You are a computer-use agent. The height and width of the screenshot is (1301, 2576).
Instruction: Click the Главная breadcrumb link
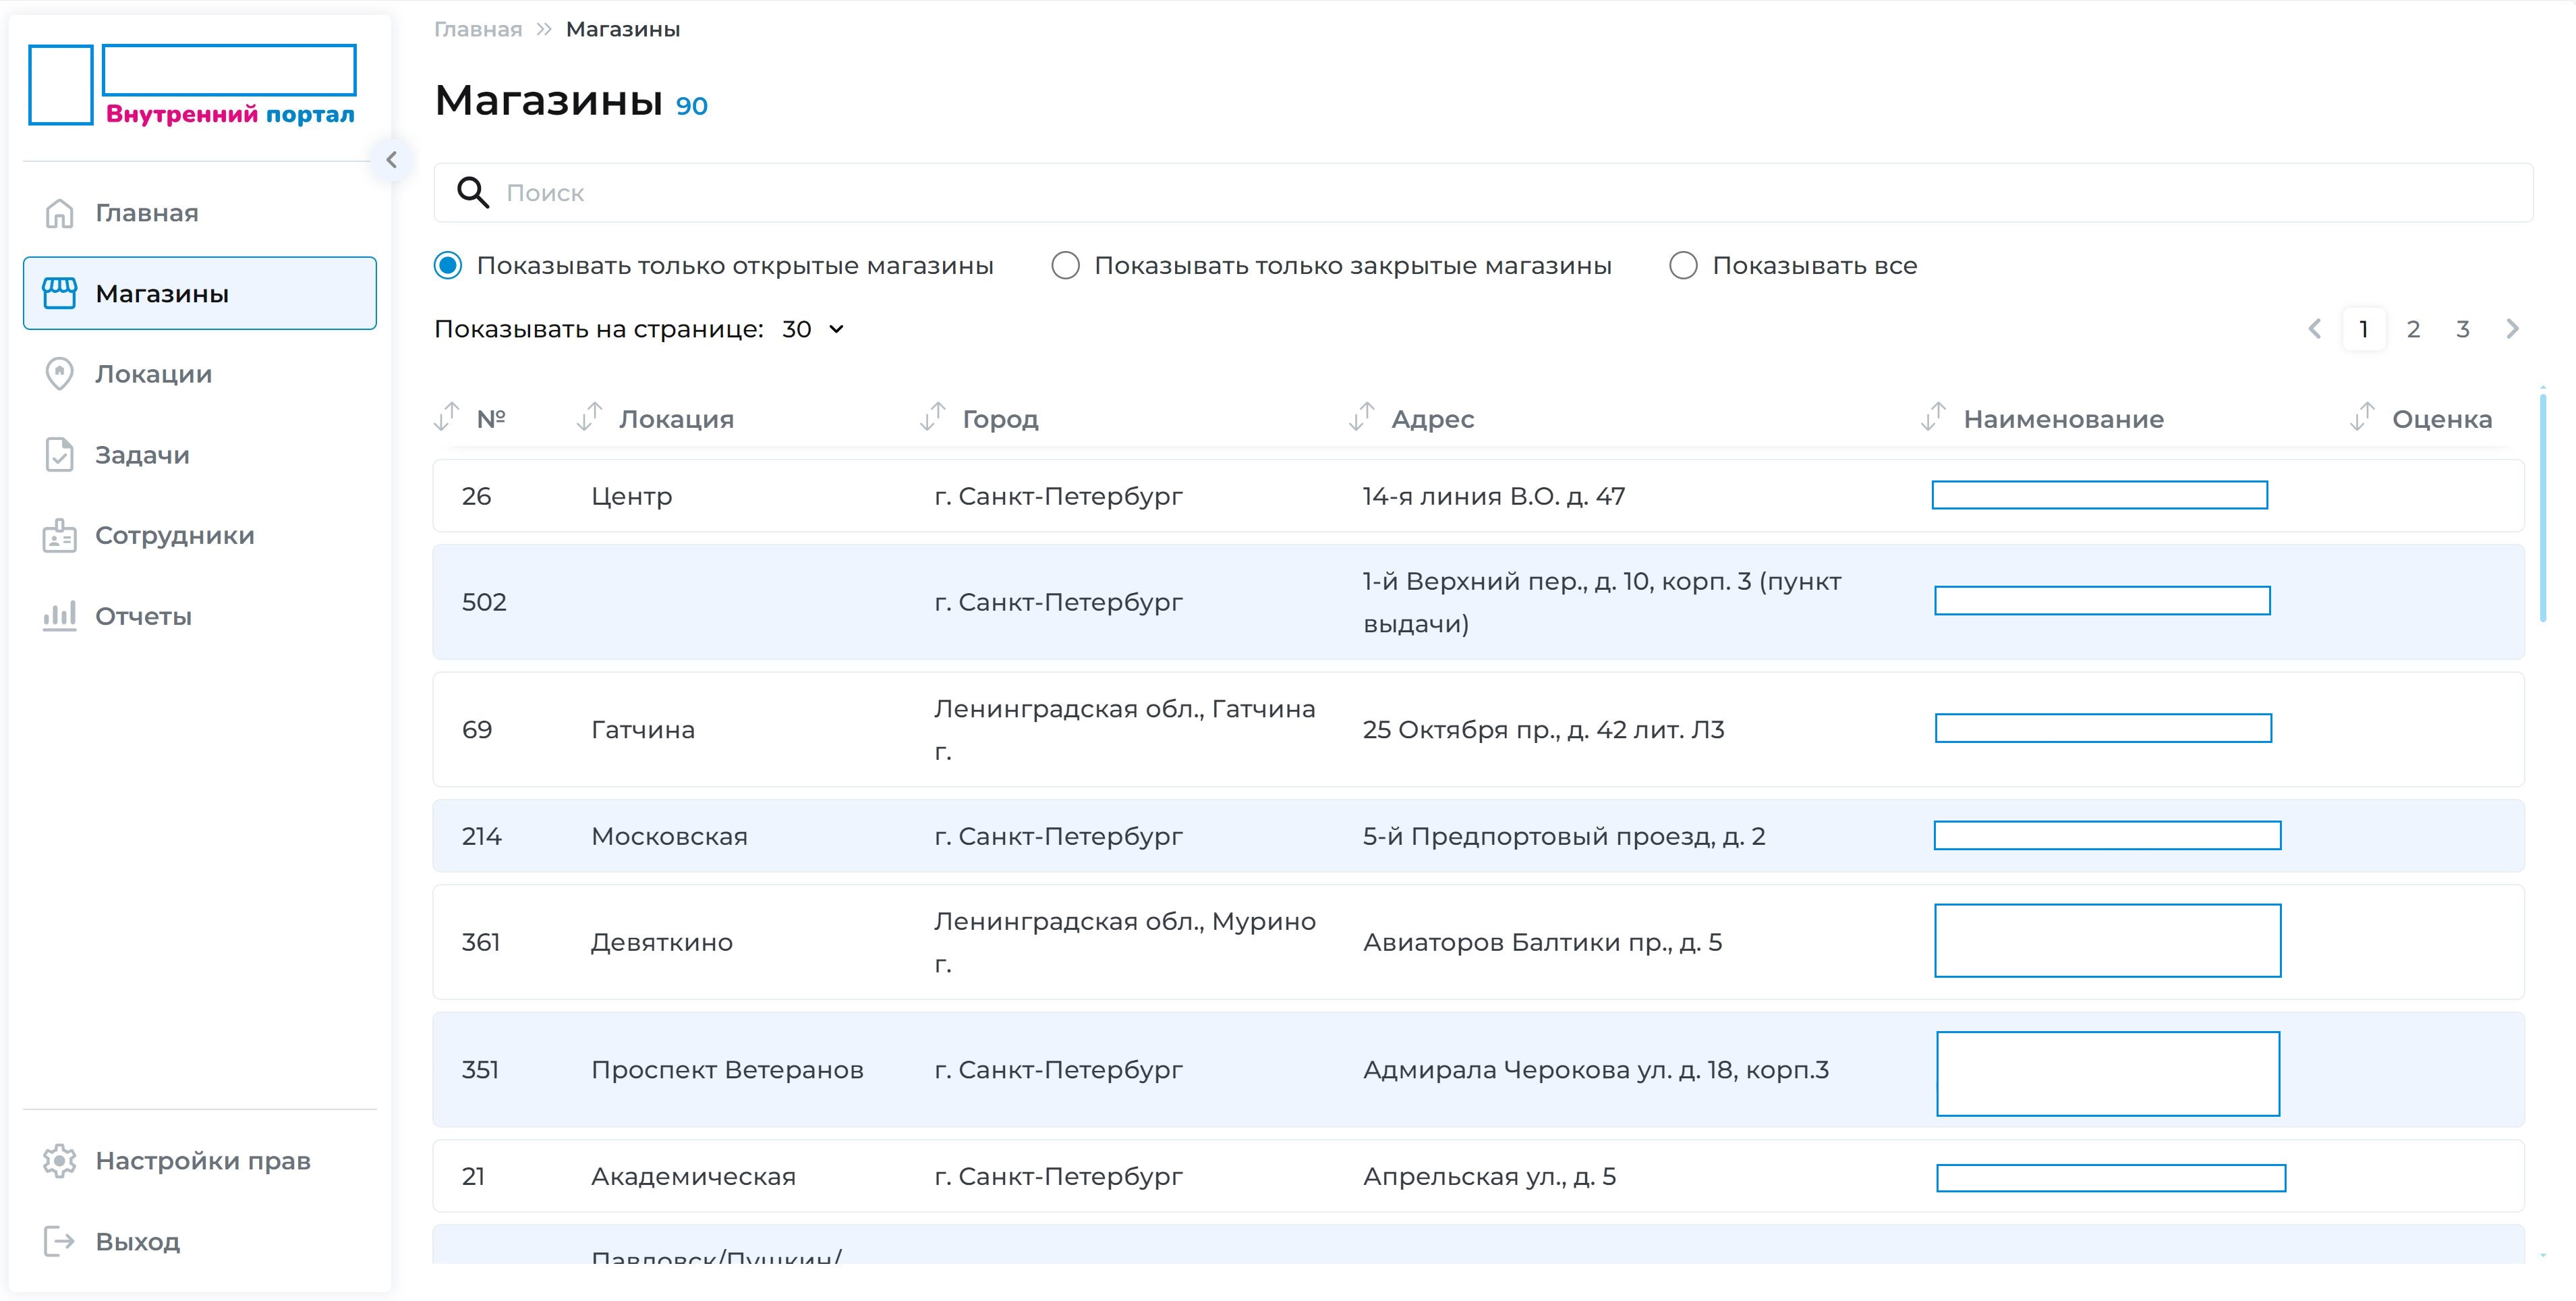click(478, 29)
